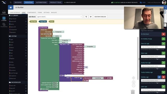Delete the On Click Event handler
This screenshot has width=167, height=94.
click(164, 34)
